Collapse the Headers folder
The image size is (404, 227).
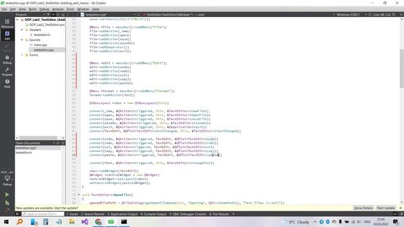[21, 30]
